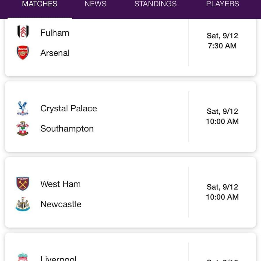Switch to the Matches tab
Viewport: 261px width, 261px height.
[40, 4]
